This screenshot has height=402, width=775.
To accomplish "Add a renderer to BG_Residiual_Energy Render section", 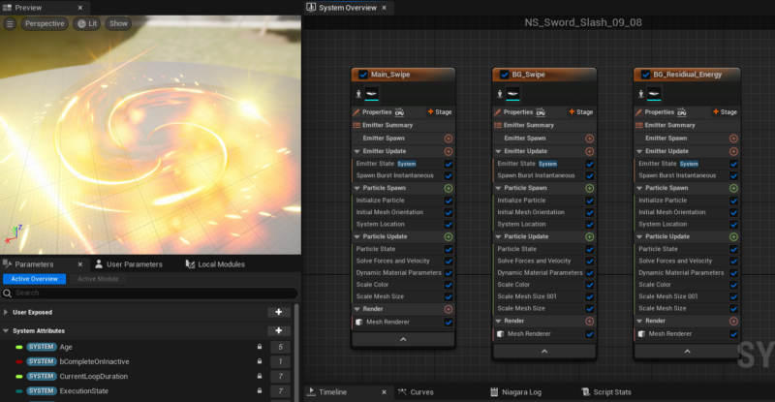I will click(x=731, y=321).
